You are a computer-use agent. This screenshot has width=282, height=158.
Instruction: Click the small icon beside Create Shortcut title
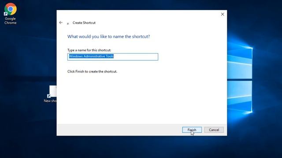(x=68, y=23)
